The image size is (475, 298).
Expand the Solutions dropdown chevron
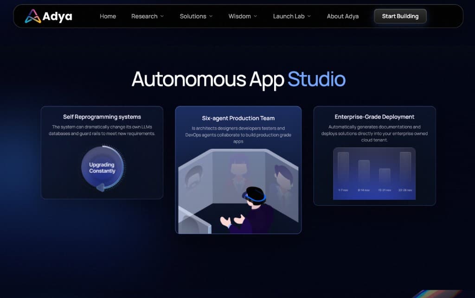point(211,16)
